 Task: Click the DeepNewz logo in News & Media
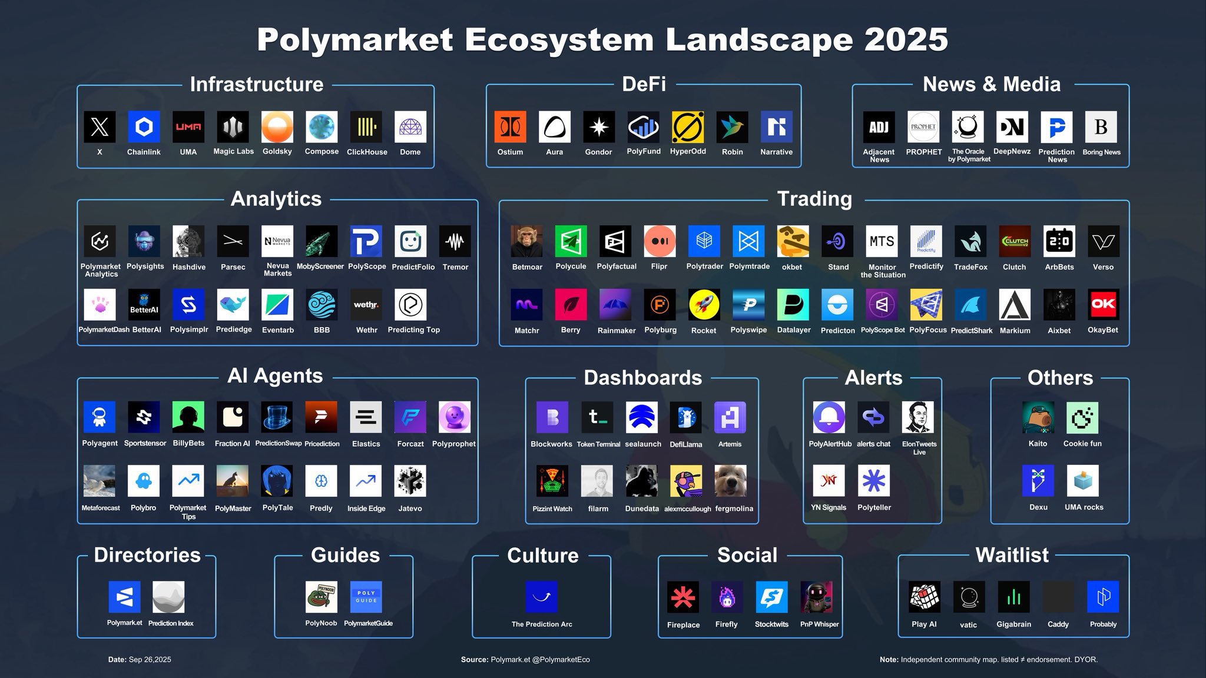pyautogui.click(x=1011, y=127)
